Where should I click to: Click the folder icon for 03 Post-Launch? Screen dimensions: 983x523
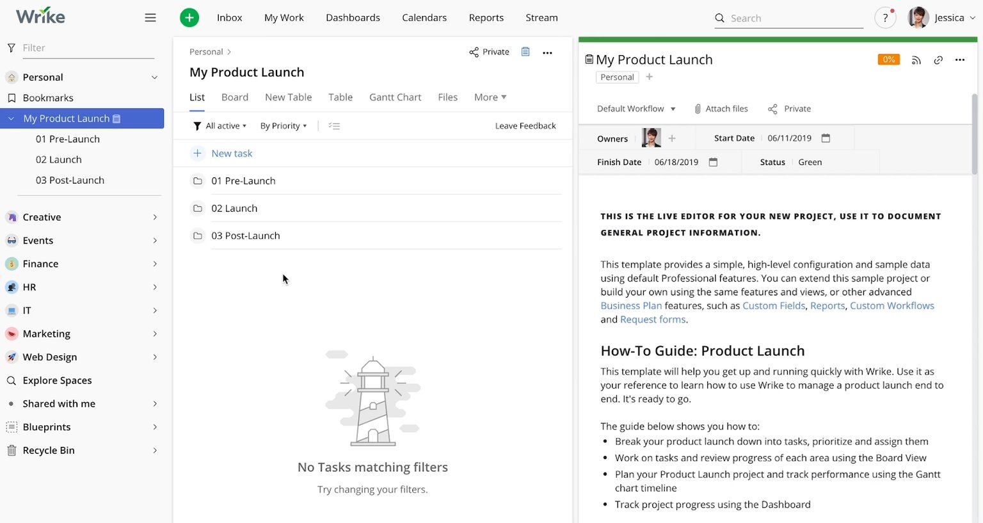[x=198, y=236]
